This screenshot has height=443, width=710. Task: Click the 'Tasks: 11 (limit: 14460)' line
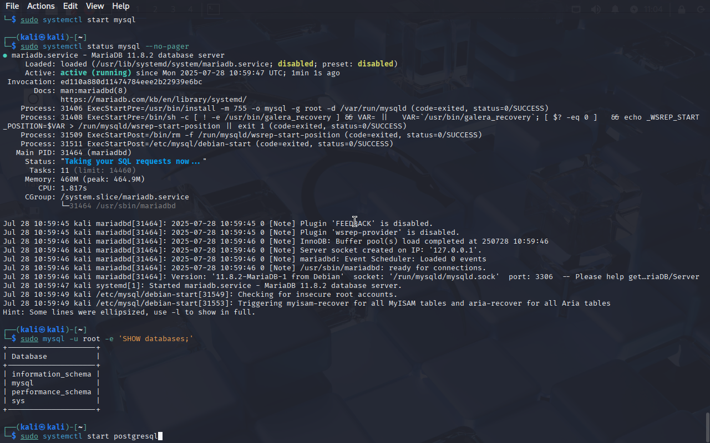point(83,171)
